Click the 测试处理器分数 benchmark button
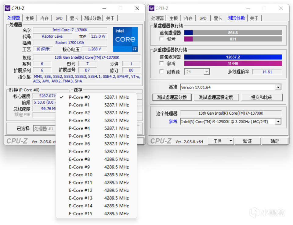This screenshot has width=293, height=225. [173, 97]
